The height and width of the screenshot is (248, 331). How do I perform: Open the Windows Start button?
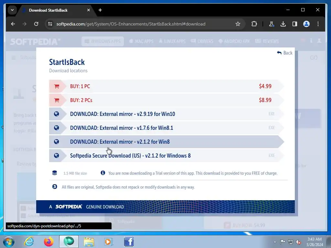pyautogui.click(x=9, y=242)
